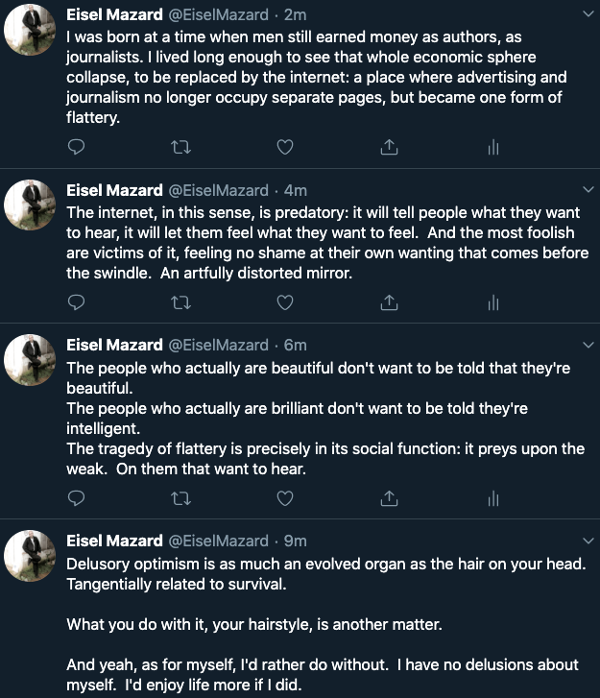The image size is (600, 698).
Task: Expand options chevron on the 9m tweet
Action: [x=588, y=541]
